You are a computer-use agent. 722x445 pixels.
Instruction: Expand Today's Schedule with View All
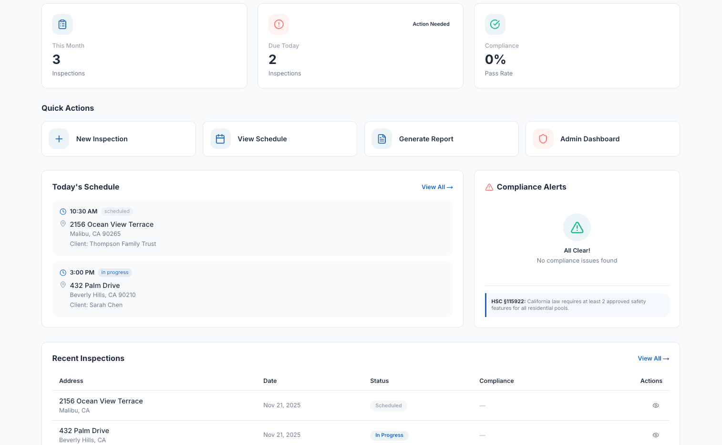(437, 187)
